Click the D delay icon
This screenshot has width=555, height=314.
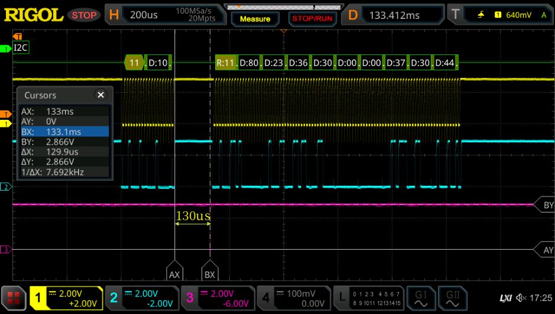[352, 15]
